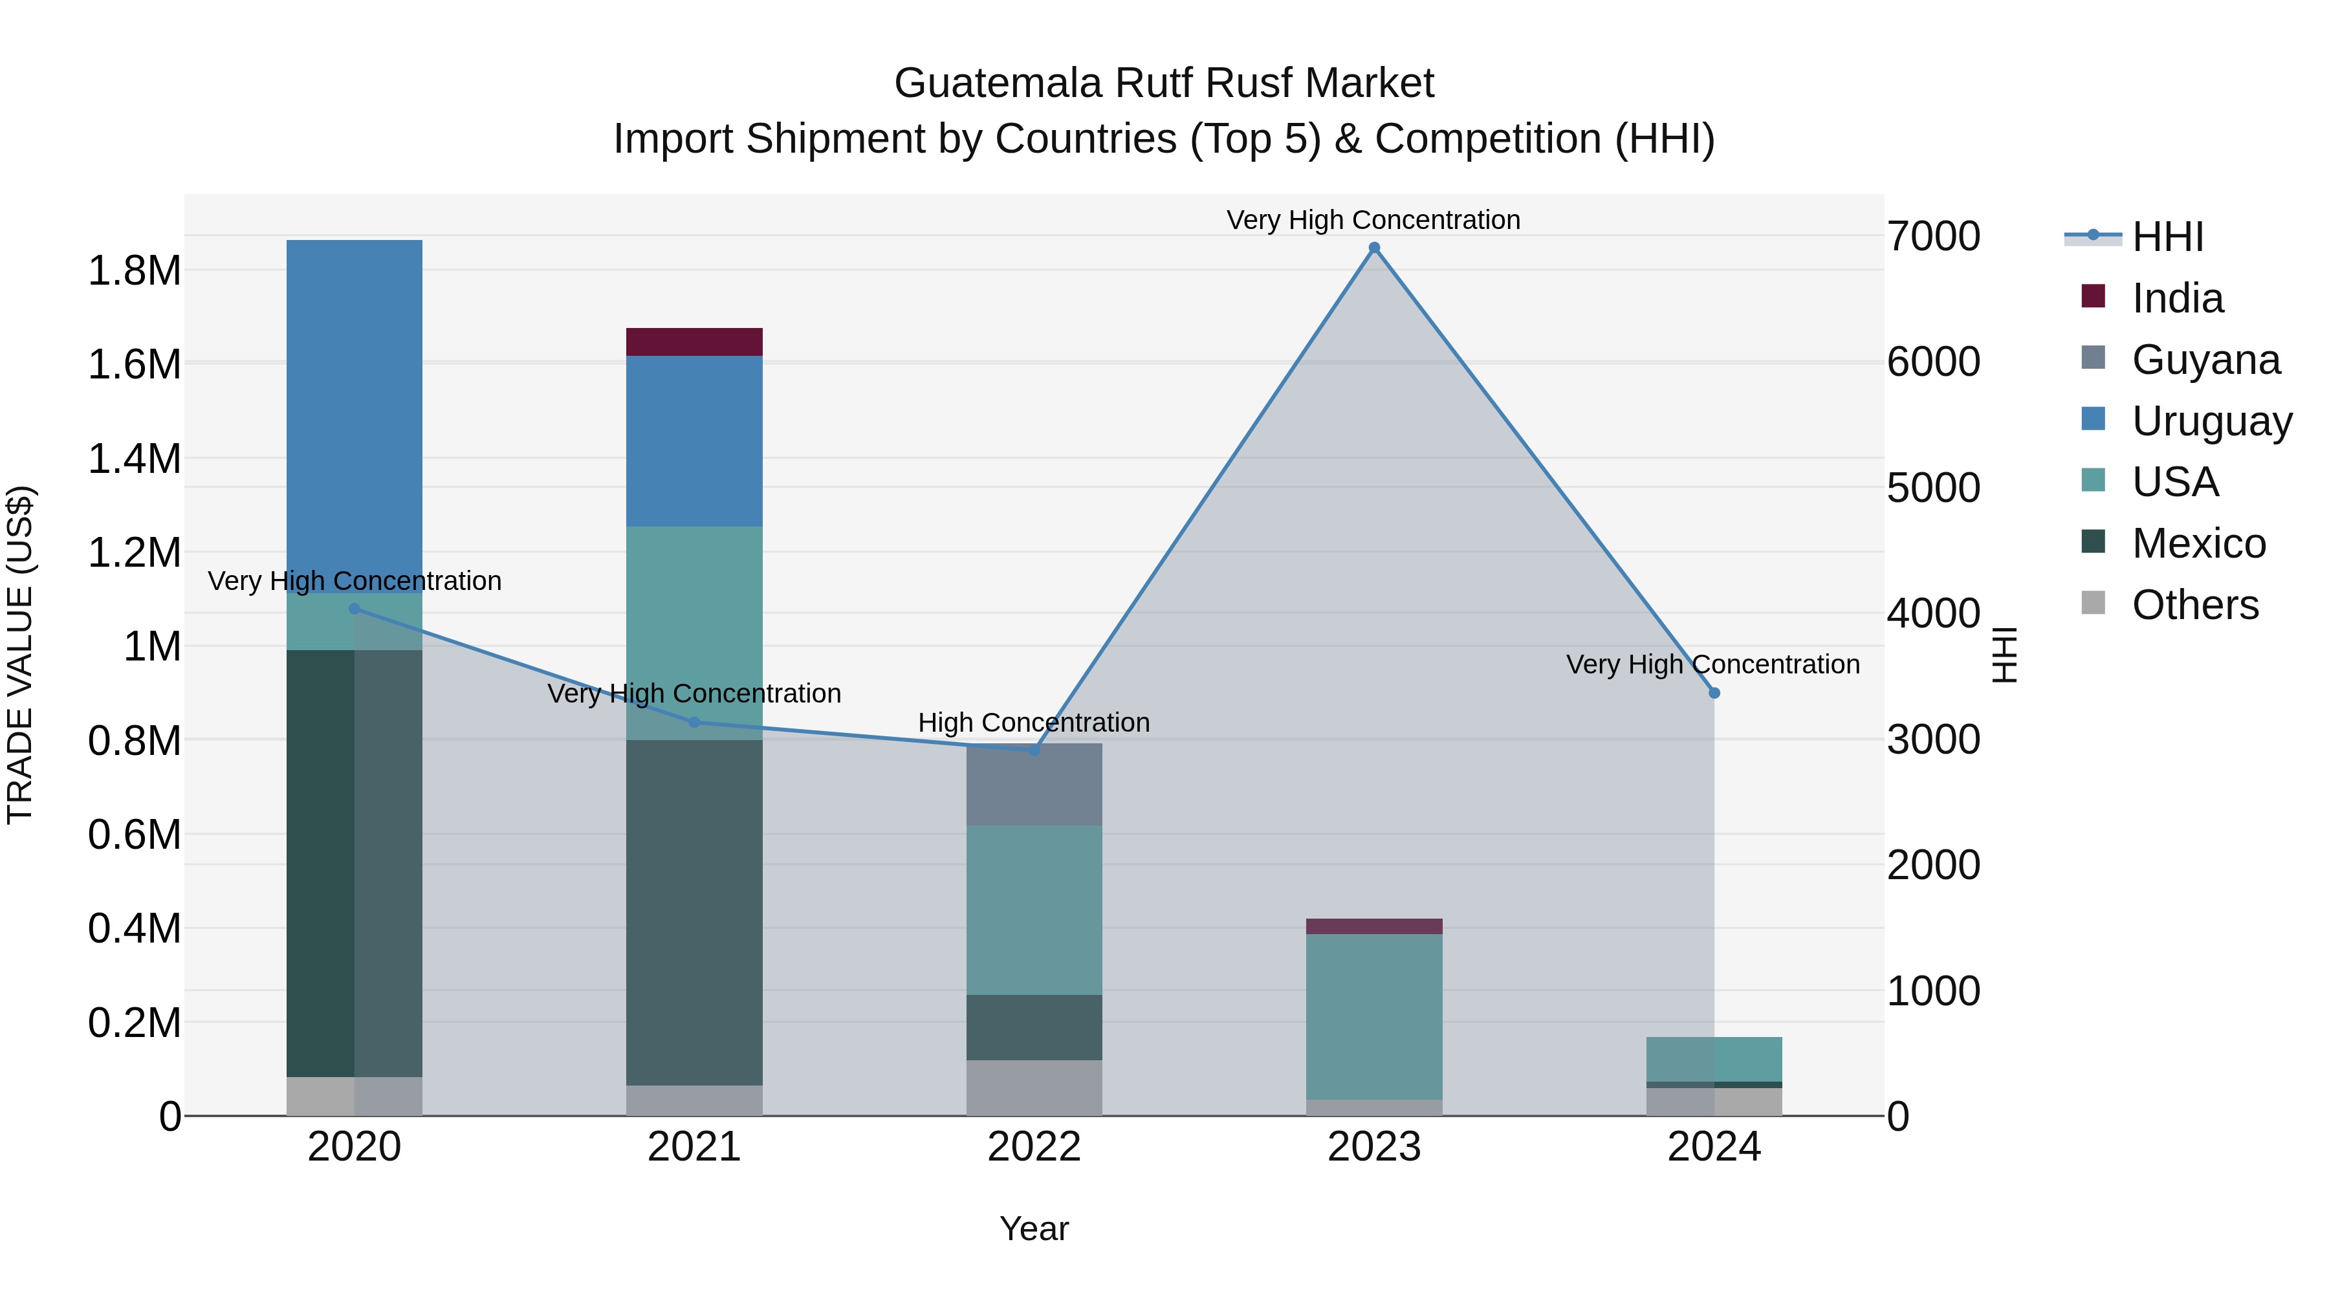Click the Uruguay blue legend swatch
The width and height of the screenshot is (2329, 1310).
coord(2093,419)
